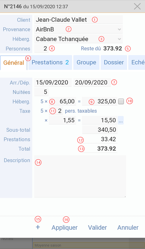Focus the Description text area
The image size is (145, 249).
(80, 176)
